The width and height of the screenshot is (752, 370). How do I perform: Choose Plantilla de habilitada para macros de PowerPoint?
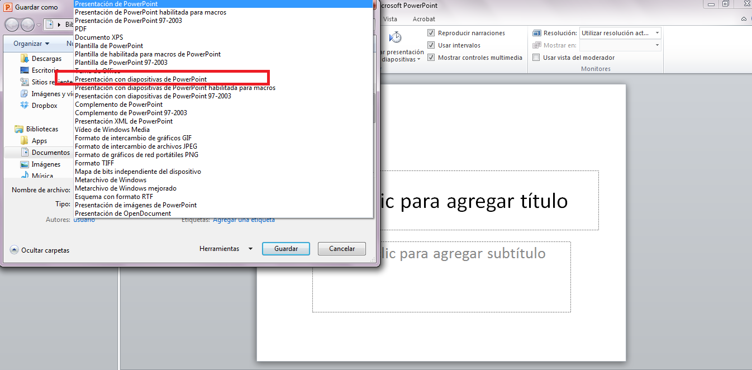point(223,54)
